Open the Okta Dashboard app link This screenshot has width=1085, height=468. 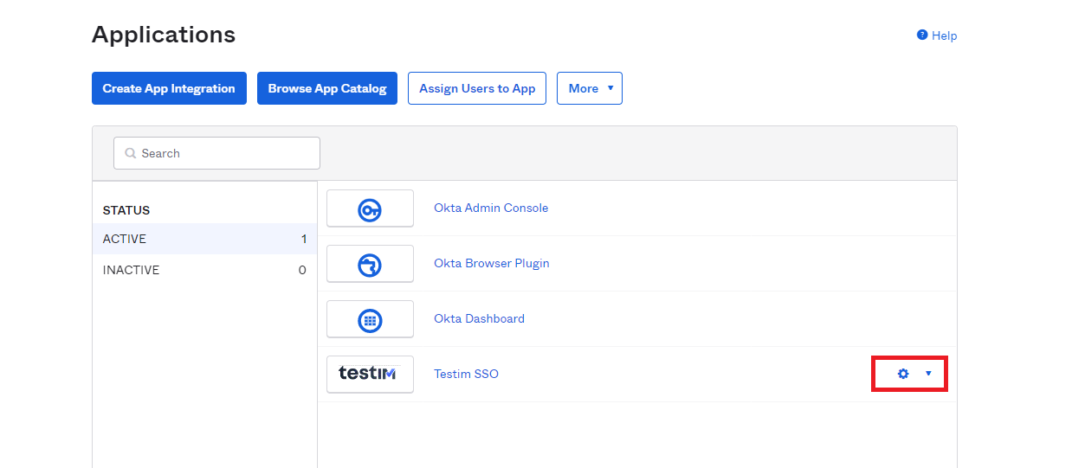click(479, 318)
